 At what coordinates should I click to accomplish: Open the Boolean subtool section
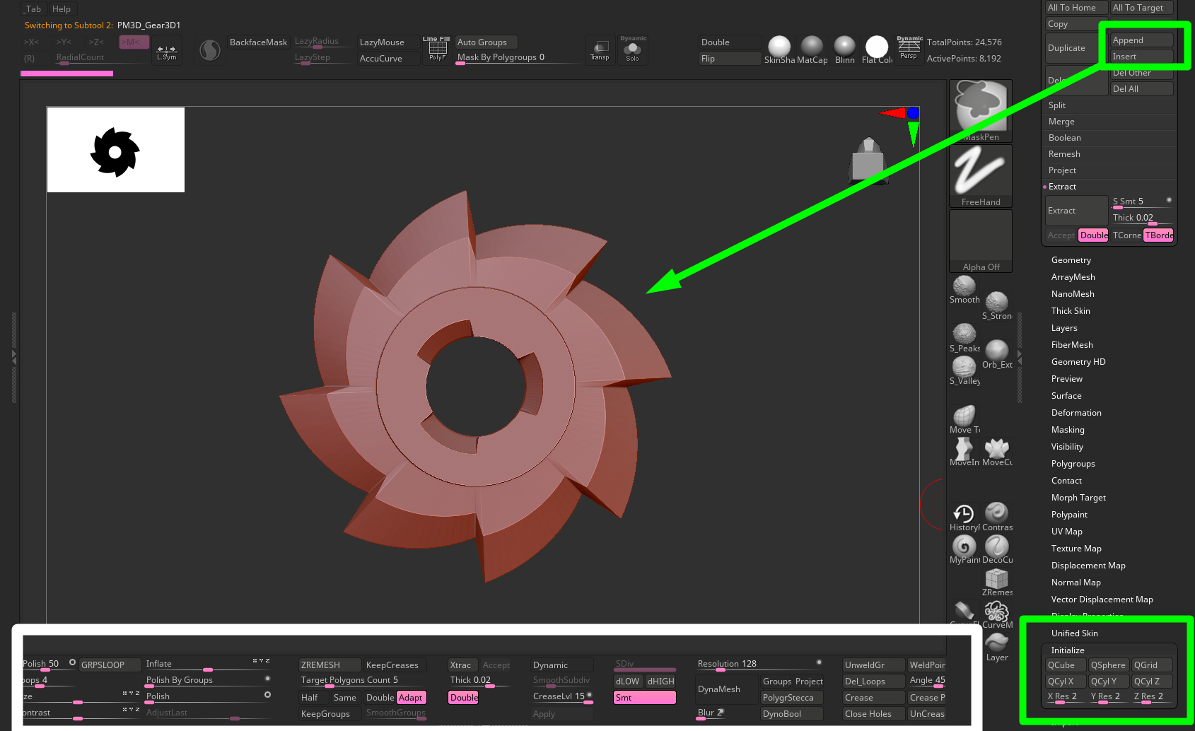(x=1064, y=138)
